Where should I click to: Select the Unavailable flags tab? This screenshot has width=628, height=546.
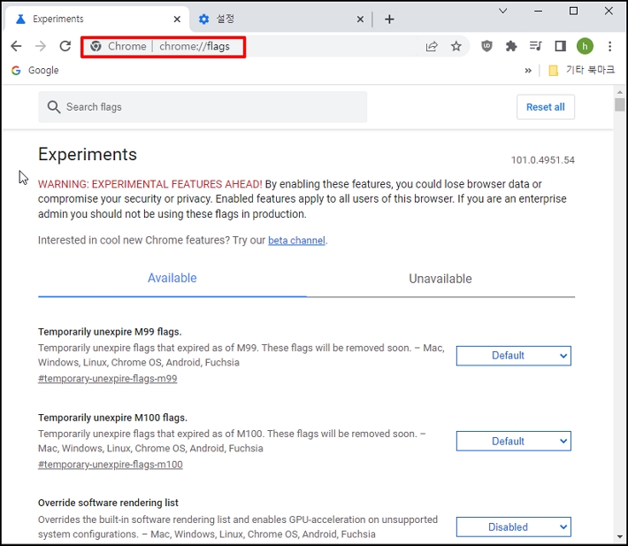[x=440, y=279]
